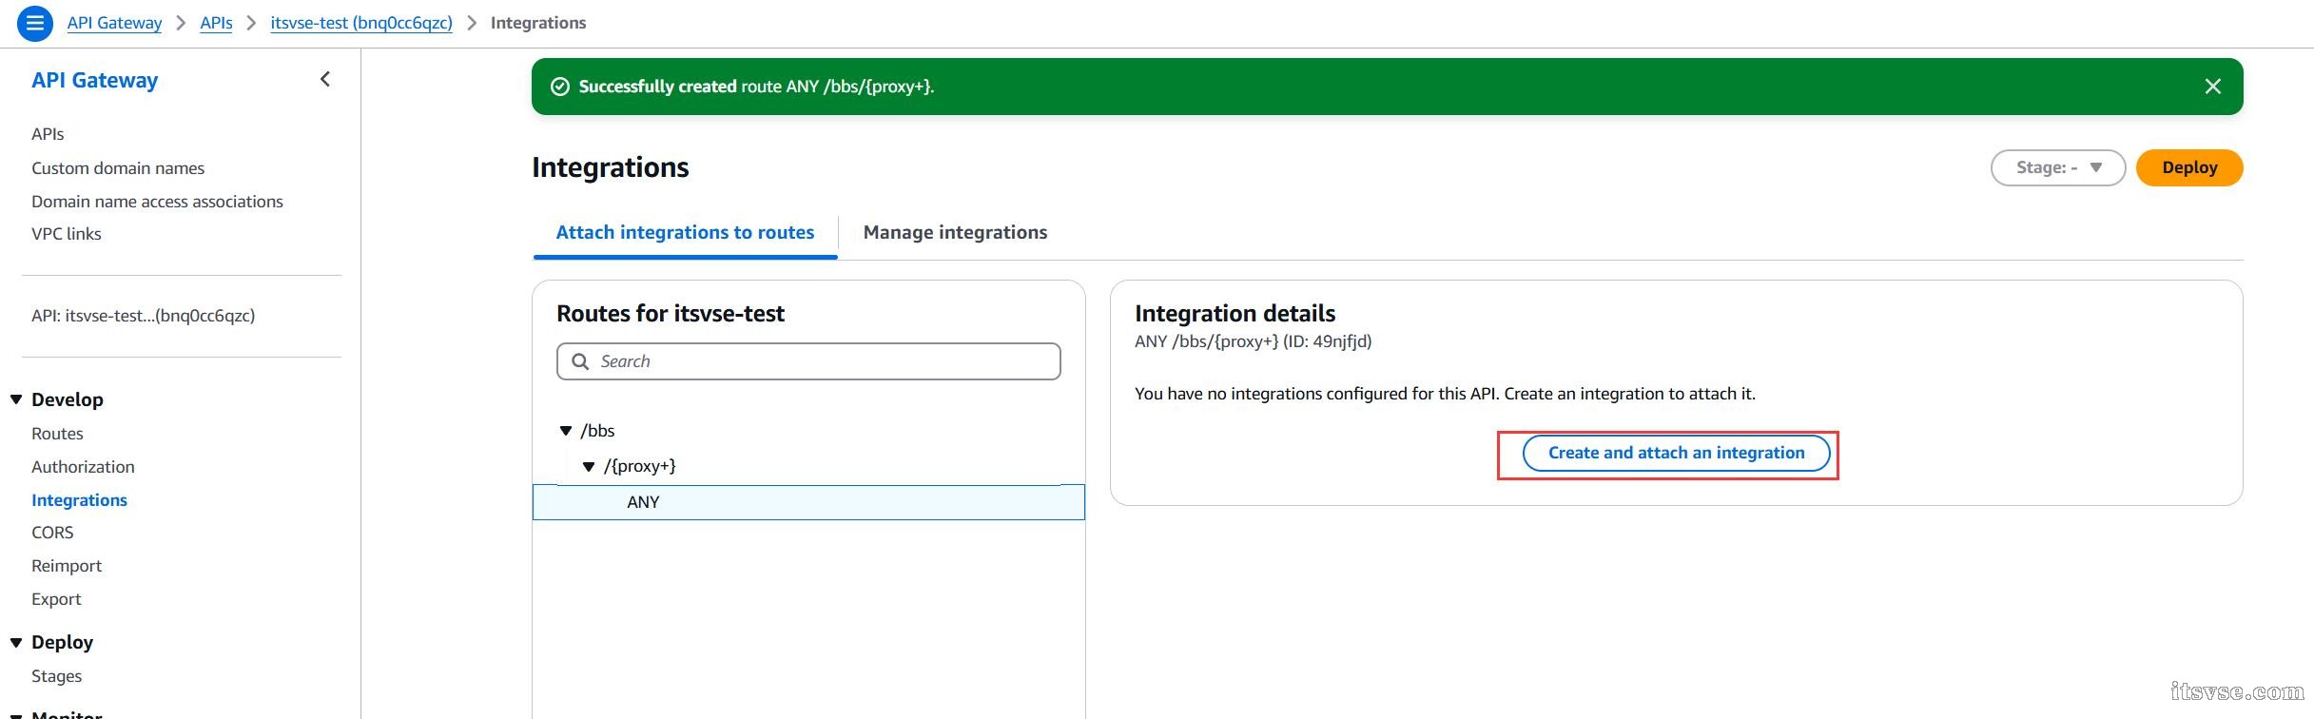Click Create and attach an integration
The width and height of the screenshot is (2314, 719).
point(1676,454)
